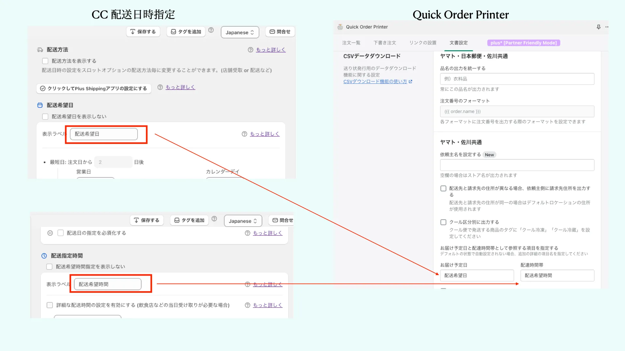Screen dimensions: 625x351
Task: Switch to the 文書設定 tab
Action: (458, 43)
